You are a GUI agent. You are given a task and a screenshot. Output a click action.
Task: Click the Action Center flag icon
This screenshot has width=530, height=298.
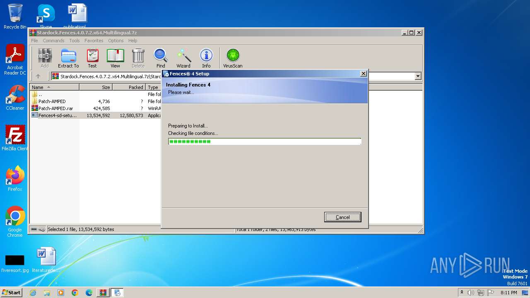[x=491, y=293]
